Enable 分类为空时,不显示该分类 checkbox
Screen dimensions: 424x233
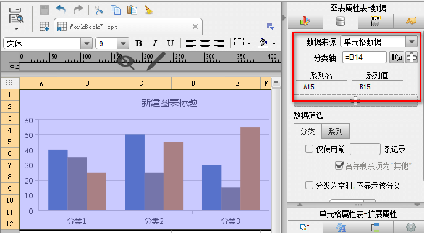tap(309, 186)
